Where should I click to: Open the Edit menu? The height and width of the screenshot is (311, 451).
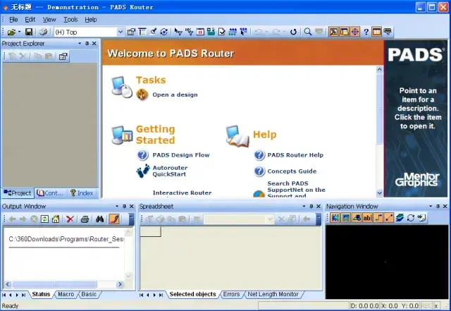click(x=30, y=20)
